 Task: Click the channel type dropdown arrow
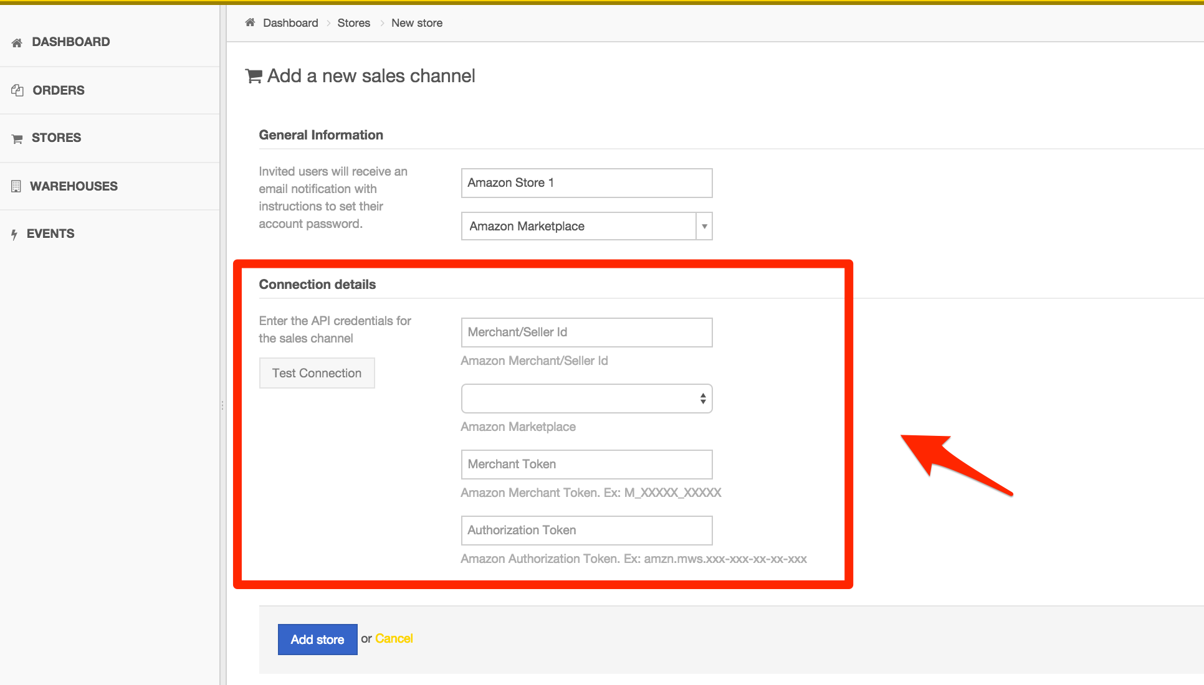[x=704, y=226]
